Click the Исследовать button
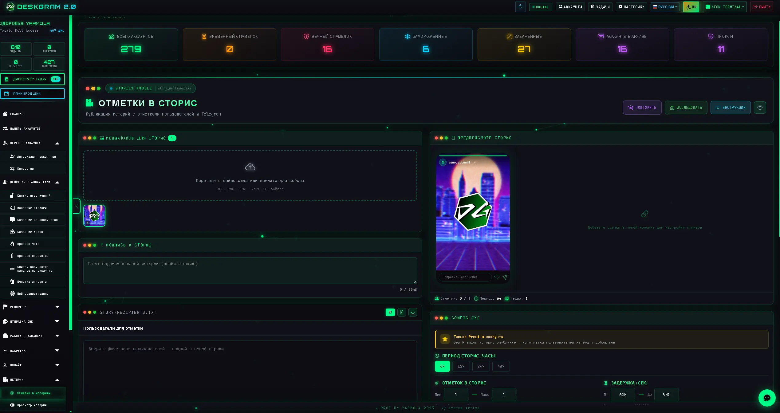Viewport: 780px width, 413px height. pyautogui.click(x=686, y=108)
